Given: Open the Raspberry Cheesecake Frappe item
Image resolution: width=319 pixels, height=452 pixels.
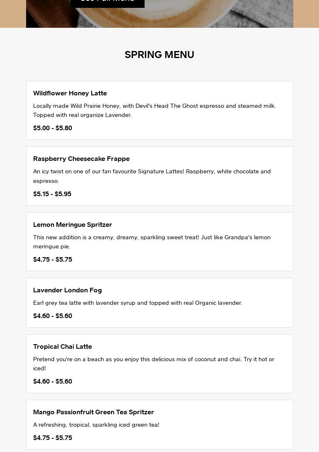Looking at the screenshot, I should pos(81,159).
